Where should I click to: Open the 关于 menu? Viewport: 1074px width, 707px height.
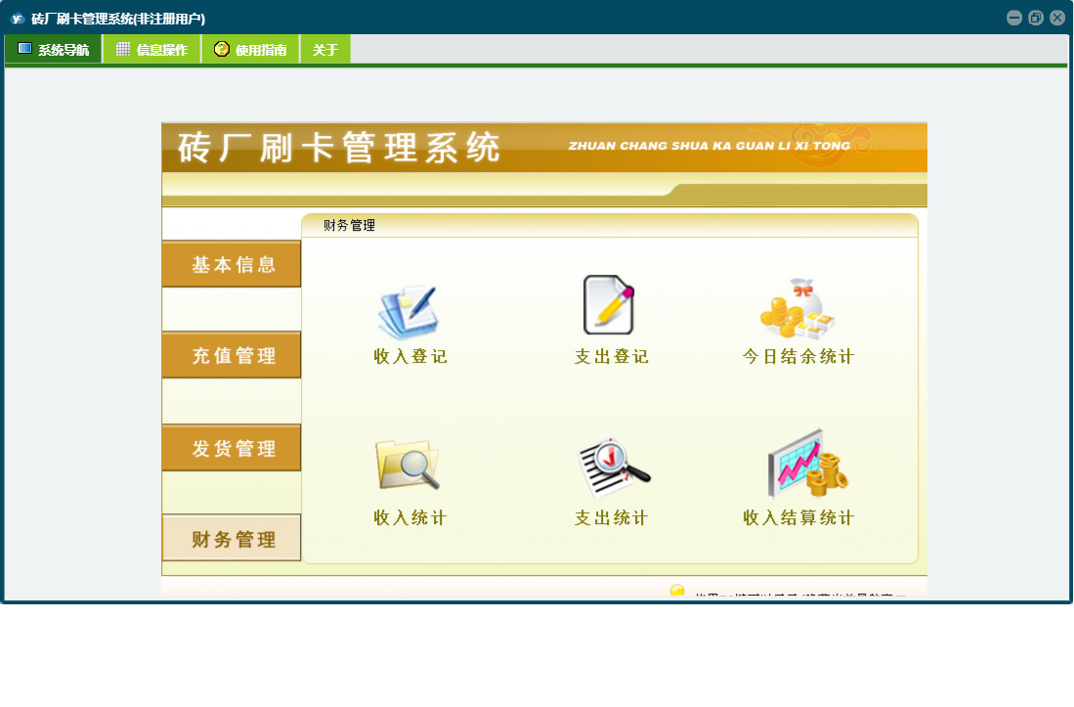(x=325, y=49)
